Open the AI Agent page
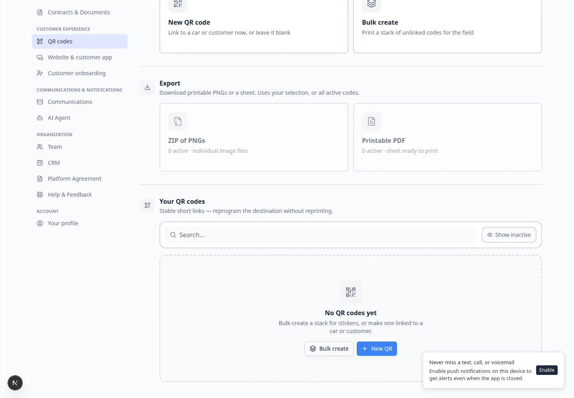 (80, 118)
